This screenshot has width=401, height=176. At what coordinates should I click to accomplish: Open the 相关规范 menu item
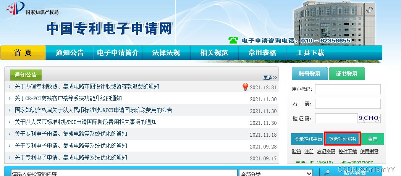pos(214,53)
